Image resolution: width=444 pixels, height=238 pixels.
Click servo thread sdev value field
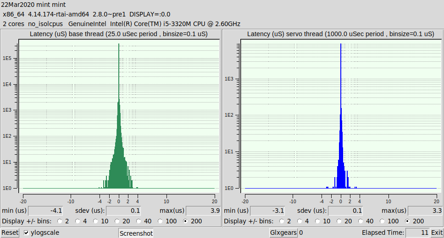pyautogui.click(x=345, y=211)
